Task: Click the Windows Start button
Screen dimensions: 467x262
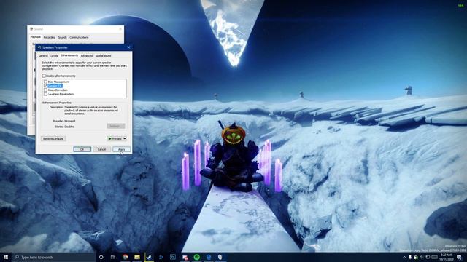Action: pyautogui.click(x=6, y=257)
